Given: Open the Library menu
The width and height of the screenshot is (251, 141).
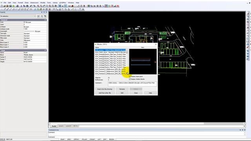Looking at the screenshot, I should tap(55, 3).
